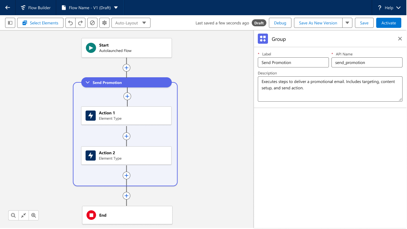The image size is (407, 229).
Task: Click the green Start play icon
Action: pyautogui.click(x=91, y=48)
